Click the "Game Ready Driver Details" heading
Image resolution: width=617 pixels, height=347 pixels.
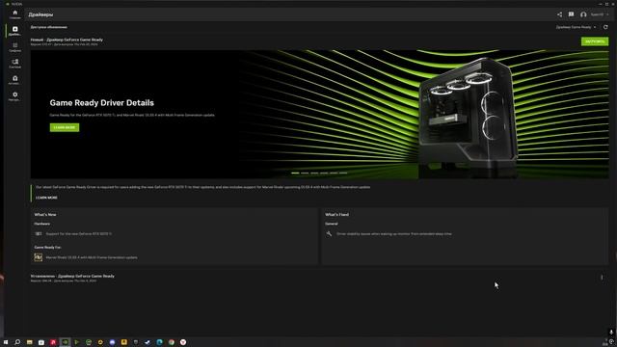[102, 103]
